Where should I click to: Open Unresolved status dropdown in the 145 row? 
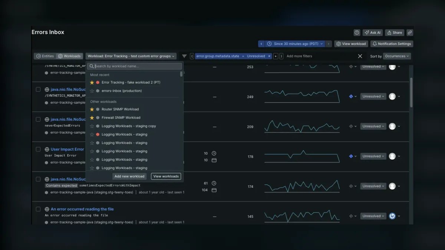coord(373,216)
